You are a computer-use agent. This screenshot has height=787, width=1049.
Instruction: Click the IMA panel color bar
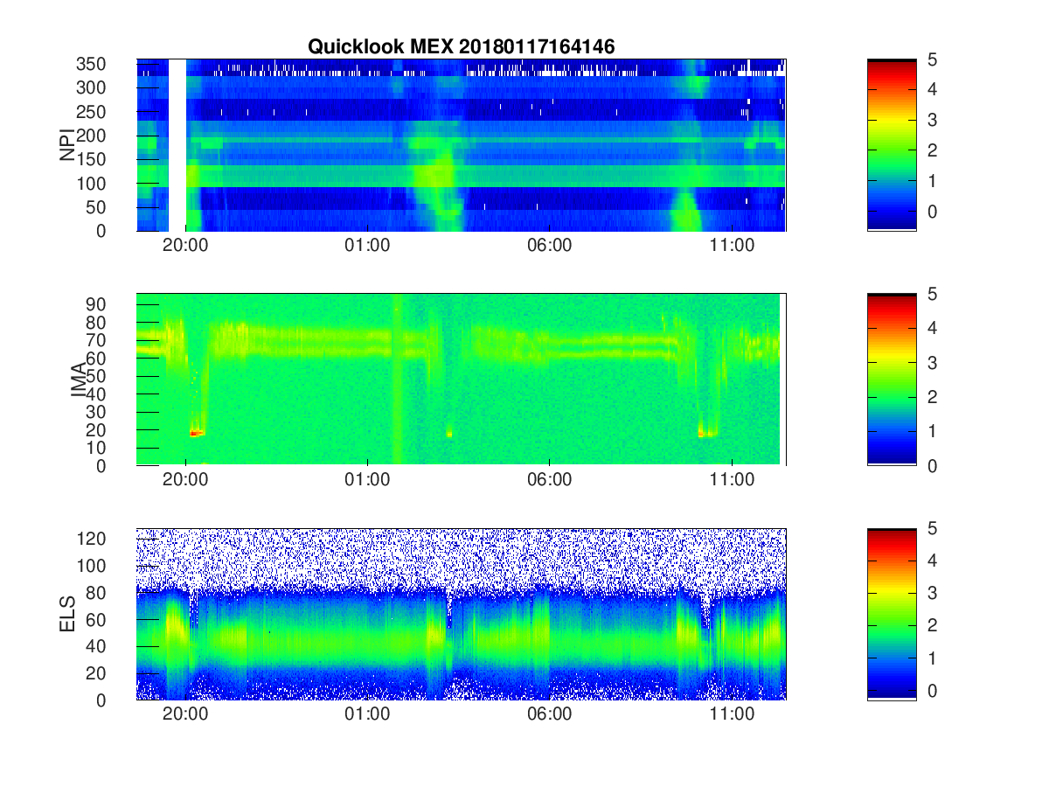[892, 380]
